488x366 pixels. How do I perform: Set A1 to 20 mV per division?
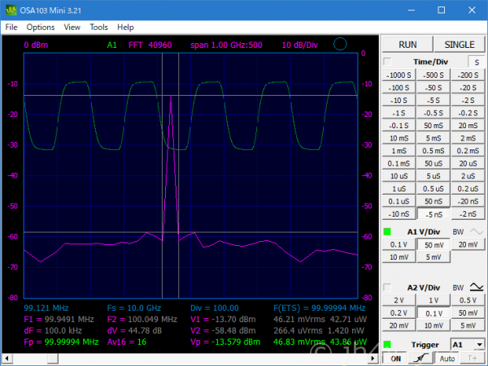coord(468,245)
